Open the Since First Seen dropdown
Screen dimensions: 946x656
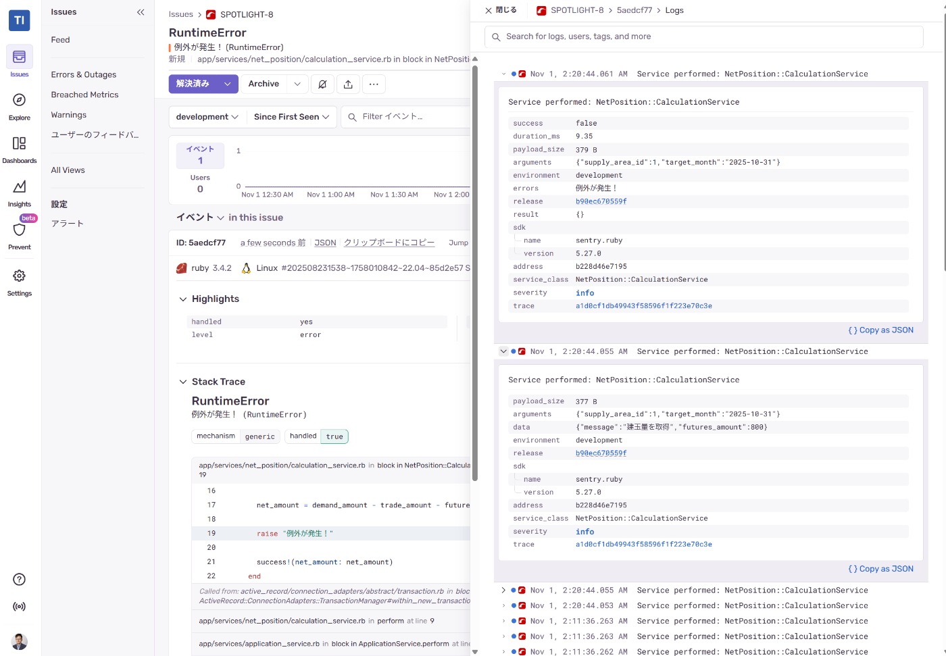pyautogui.click(x=292, y=117)
